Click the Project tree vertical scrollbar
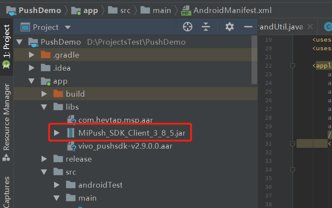The height and width of the screenshot is (208, 332). coord(254,61)
